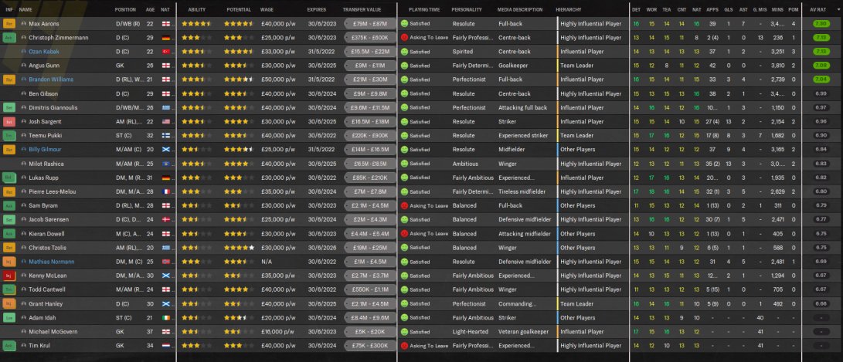Click the Ask badge next to Christoph Zimmermann

pos(9,38)
